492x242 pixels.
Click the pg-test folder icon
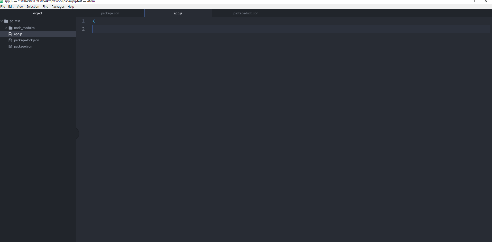[x=6, y=21]
